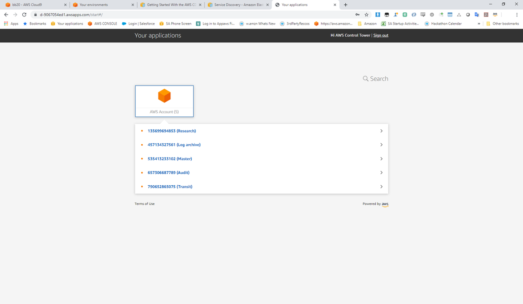Expand the Research account row chevron
The width and height of the screenshot is (523, 304).
[x=381, y=131]
